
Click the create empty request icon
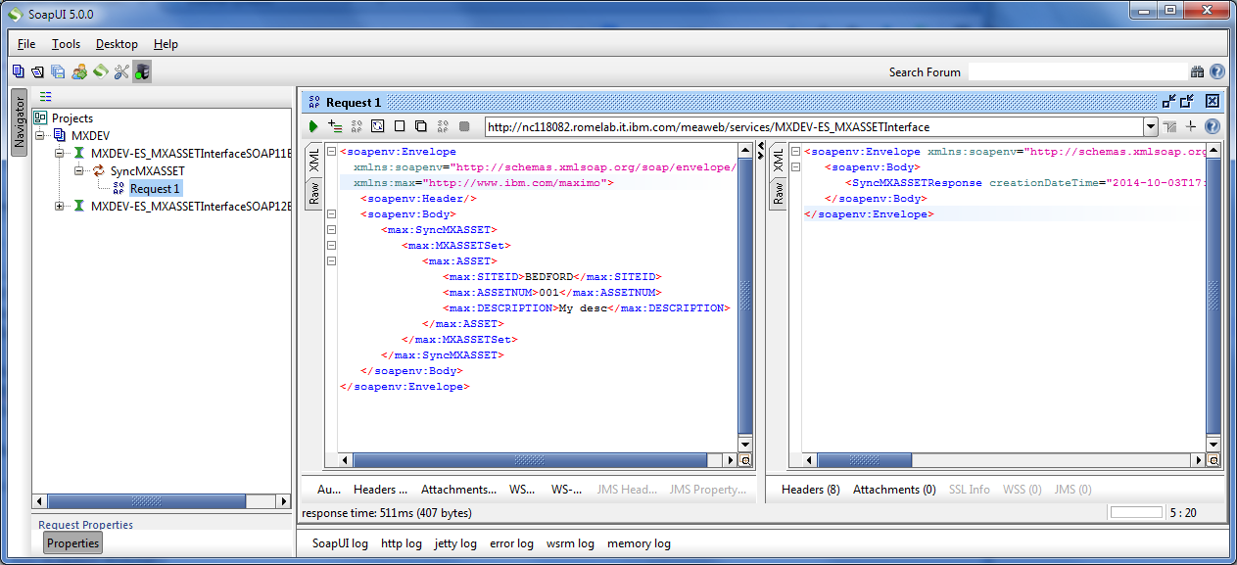(x=400, y=126)
